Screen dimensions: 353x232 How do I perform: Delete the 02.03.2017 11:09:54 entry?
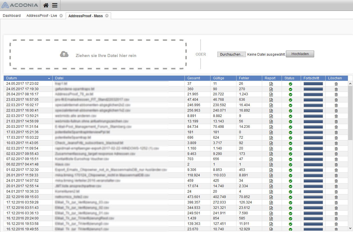coord(336,149)
